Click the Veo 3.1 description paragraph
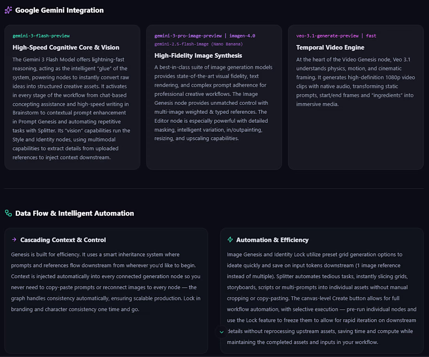429x357 pixels. (x=355, y=82)
